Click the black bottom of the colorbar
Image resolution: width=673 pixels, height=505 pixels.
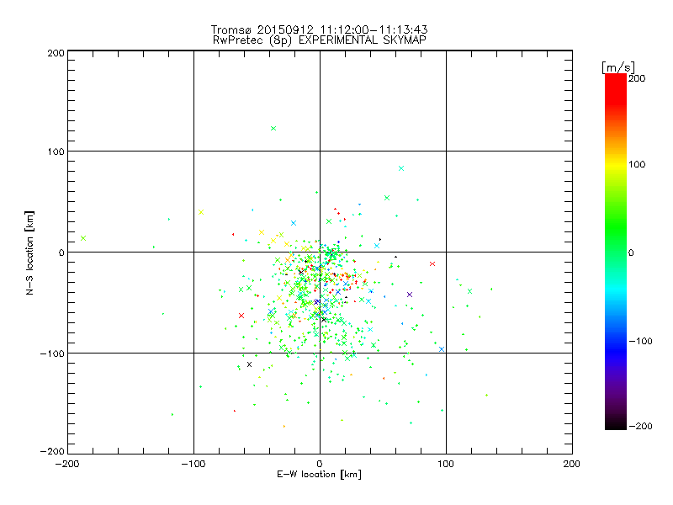[x=616, y=425]
